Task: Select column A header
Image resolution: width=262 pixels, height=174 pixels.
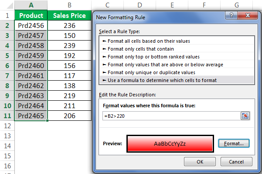Action: tap(31, 5)
